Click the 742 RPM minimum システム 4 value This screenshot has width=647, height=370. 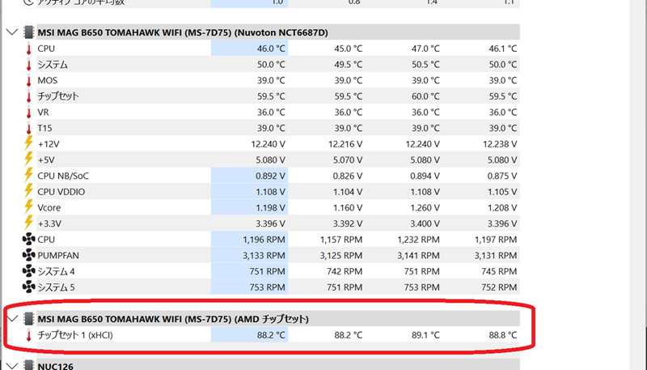click(x=345, y=271)
